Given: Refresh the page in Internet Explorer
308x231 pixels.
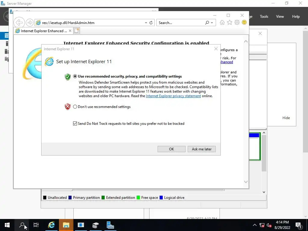Looking at the screenshot, I should [151, 23].
